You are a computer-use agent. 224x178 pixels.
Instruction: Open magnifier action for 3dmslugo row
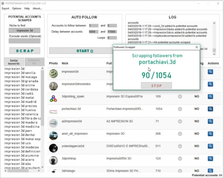point(210,171)
